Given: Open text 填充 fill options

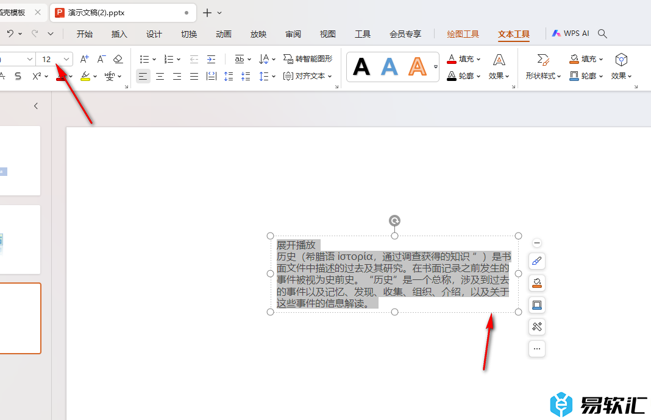Looking at the screenshot, I should (463, 59).
